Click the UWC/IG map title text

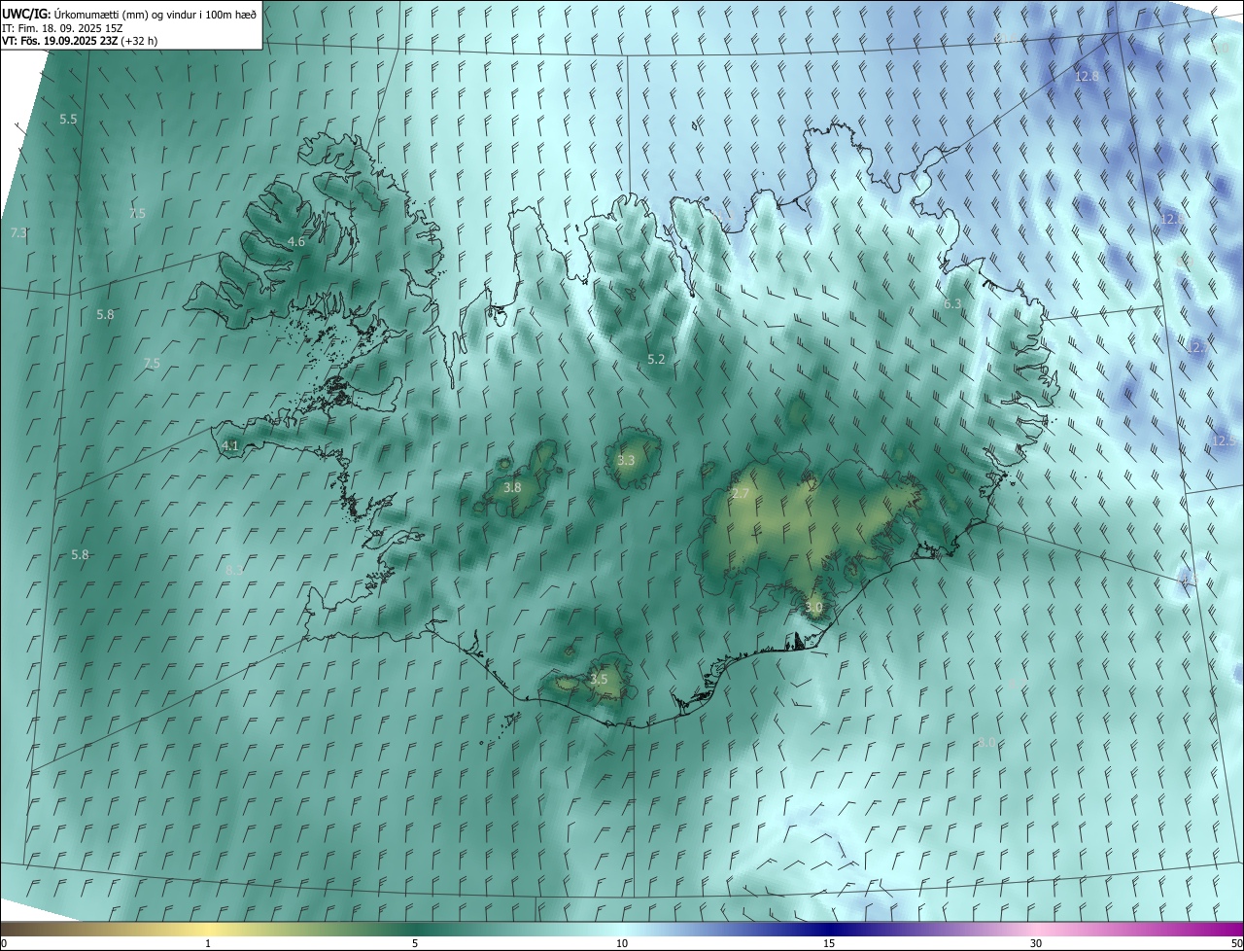coord(128,14)
